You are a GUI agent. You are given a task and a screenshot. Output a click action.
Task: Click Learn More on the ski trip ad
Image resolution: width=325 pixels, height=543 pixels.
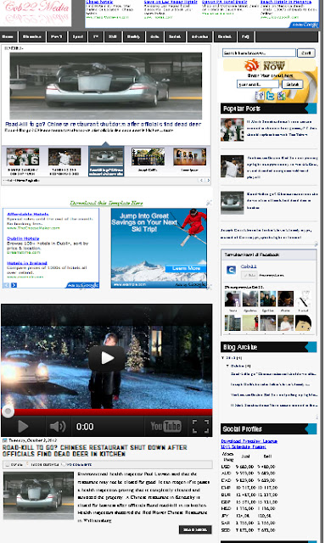186,268
